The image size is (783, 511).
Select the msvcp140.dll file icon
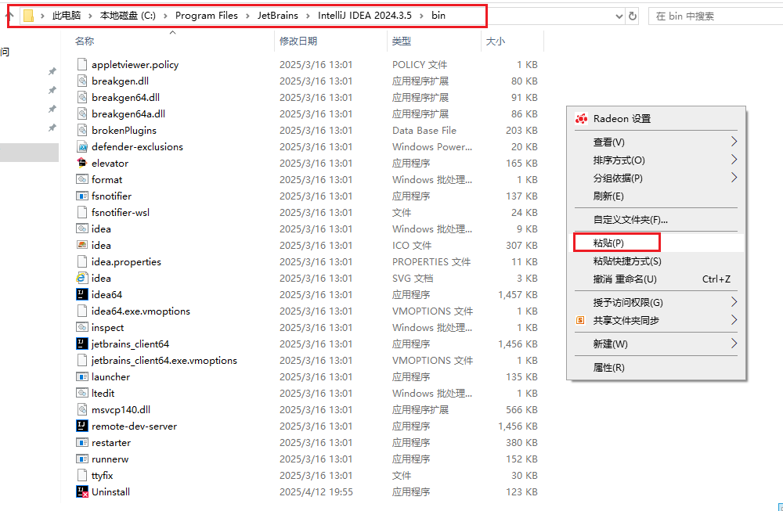pyautogui.click(x=82, y=409)
